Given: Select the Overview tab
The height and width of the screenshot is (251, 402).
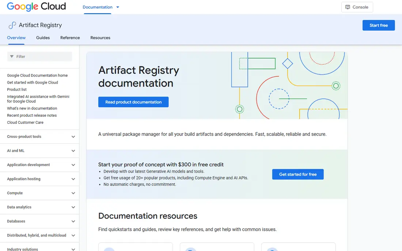Looking at the screenshot, I should (16, 38).
